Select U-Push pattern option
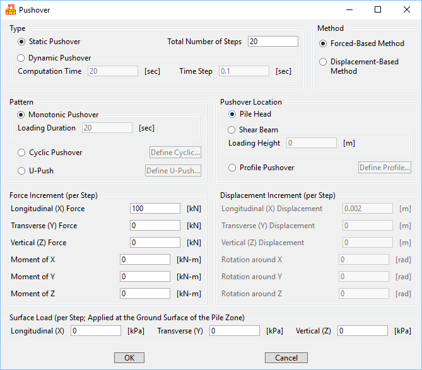The image size is (422, 370). tap(22, 170)
